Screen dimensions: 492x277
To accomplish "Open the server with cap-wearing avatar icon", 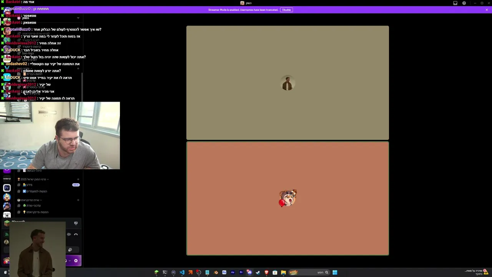I will click(x=7, y=206).
